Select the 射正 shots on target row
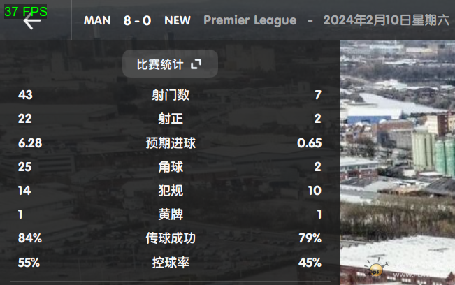455x285 pixels. [170, 119]
